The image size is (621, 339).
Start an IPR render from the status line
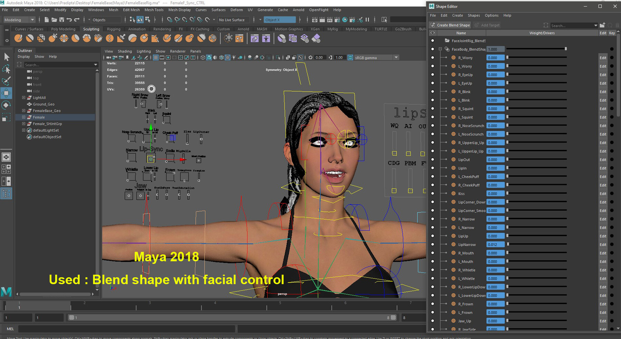(329, 20)
